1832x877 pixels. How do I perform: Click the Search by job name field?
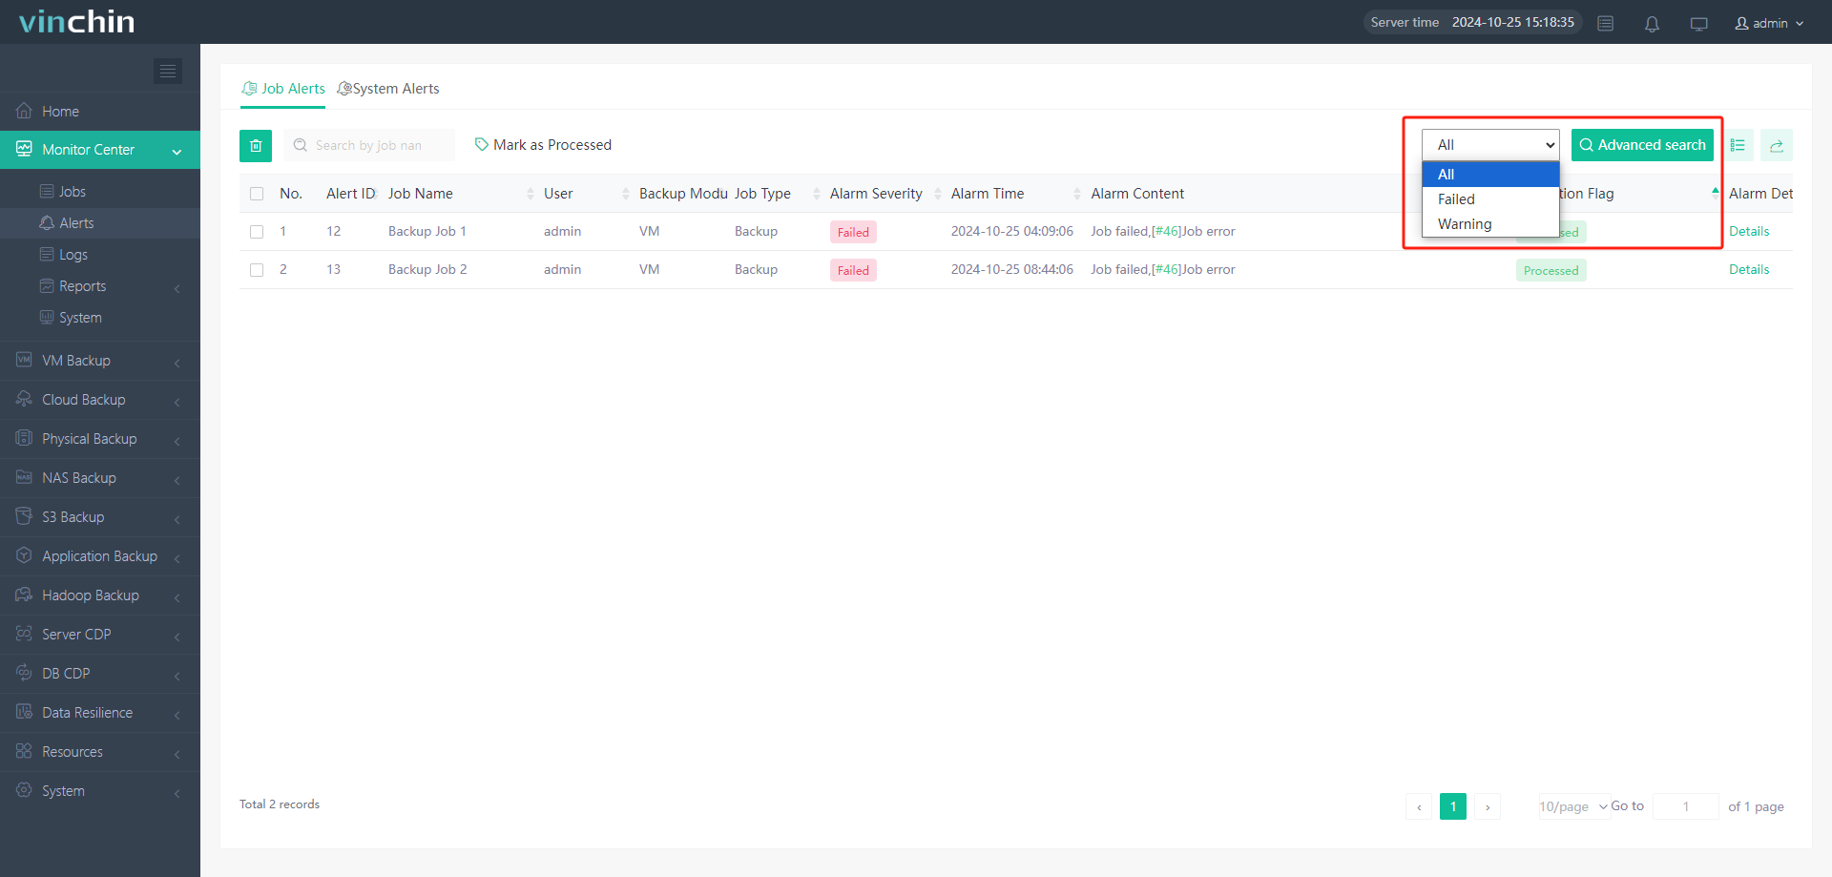(x=370, y=146)
